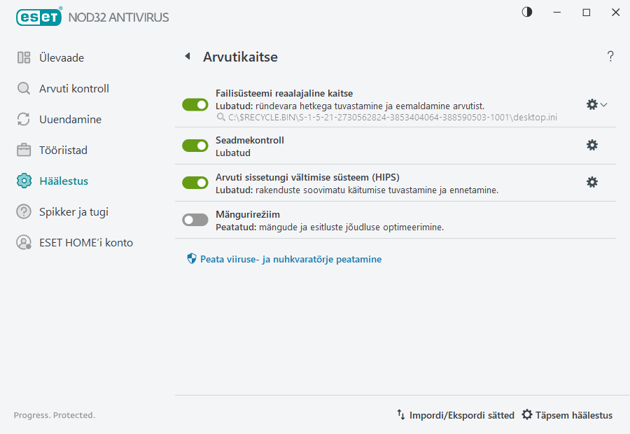This screenshot has height=434, width=630.
Task: Disable Failisüsteemi reaalajaline kaitse toggle
Action: [x=195, y=104]
